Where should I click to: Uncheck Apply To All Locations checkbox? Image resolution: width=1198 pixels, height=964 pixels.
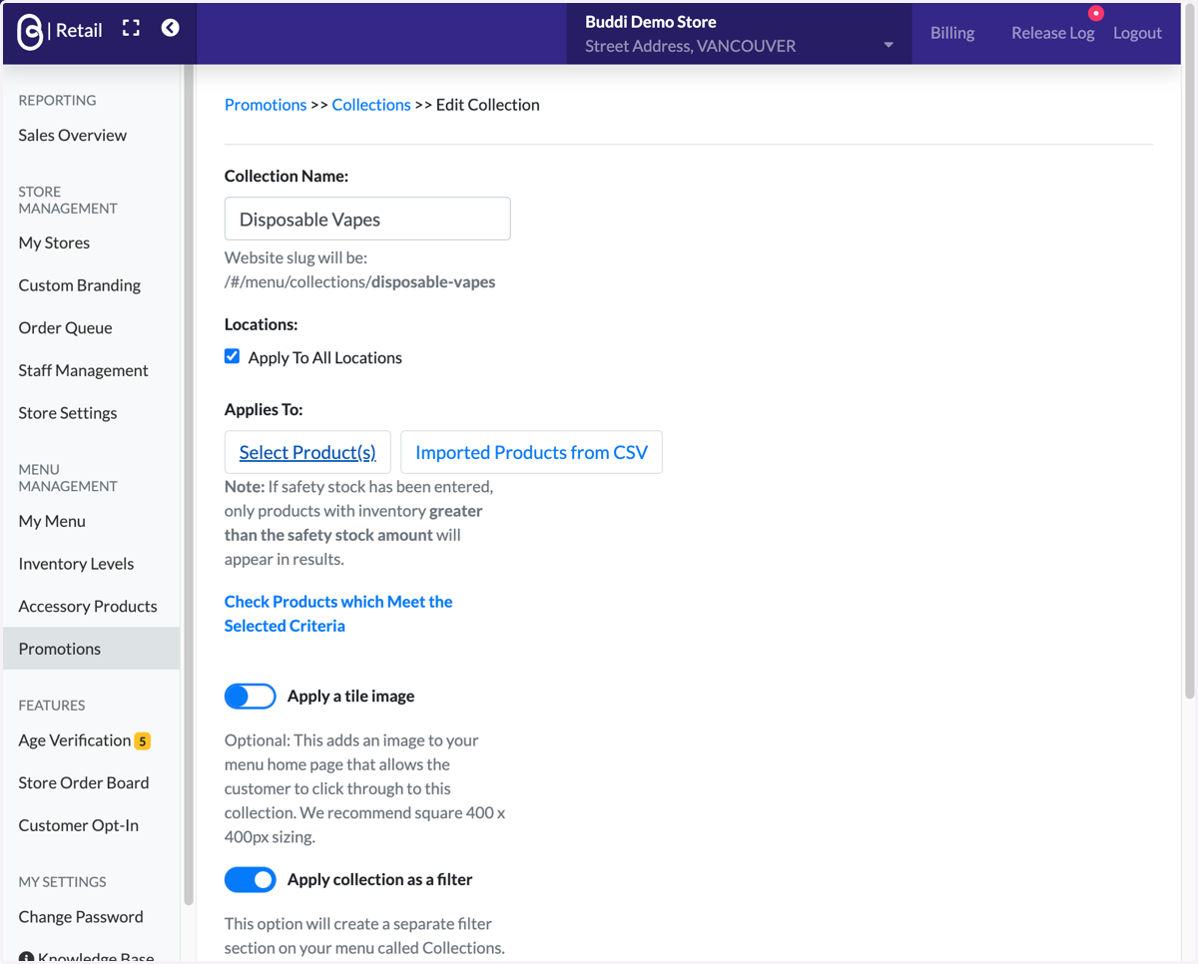[233, 356]
